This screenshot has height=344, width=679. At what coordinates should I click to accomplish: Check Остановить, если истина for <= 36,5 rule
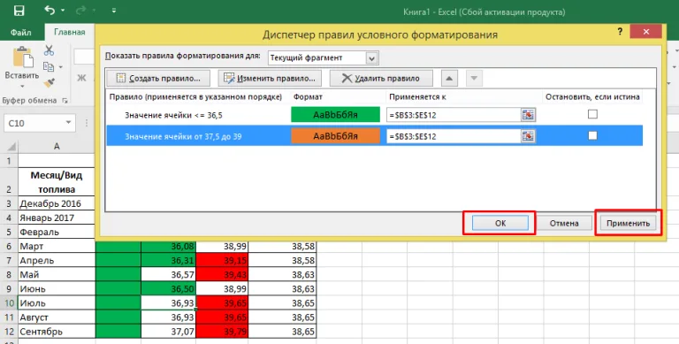tap(592, 114)
